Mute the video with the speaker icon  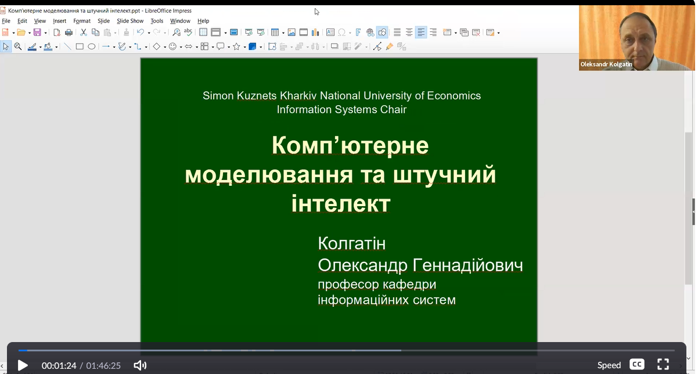click(140, 365)
